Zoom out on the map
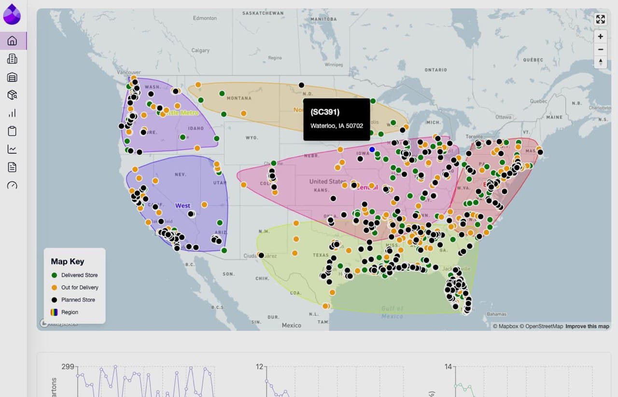The image size is (618, 397). click(x=600, y=49)
